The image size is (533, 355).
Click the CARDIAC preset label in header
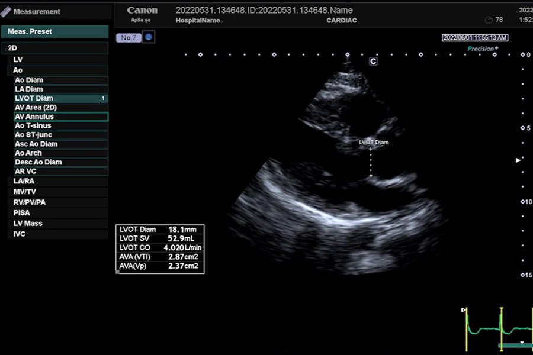coord(342,20)
